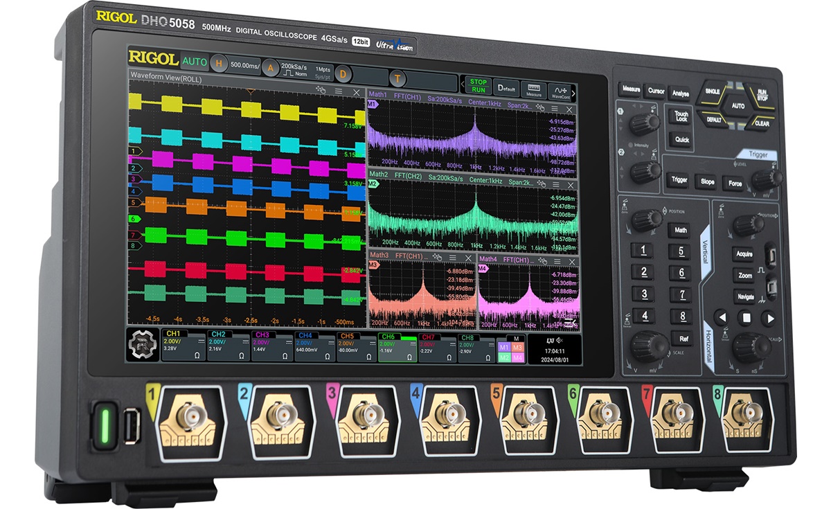
Task: Open the Math4 window hamburger menu
Action: [x=556, y=262]
